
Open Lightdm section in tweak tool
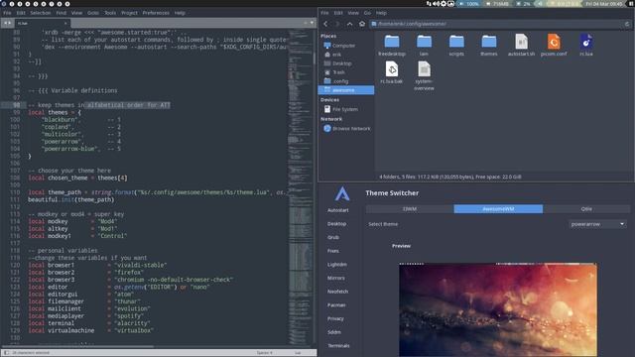click(x=337, y=265)
